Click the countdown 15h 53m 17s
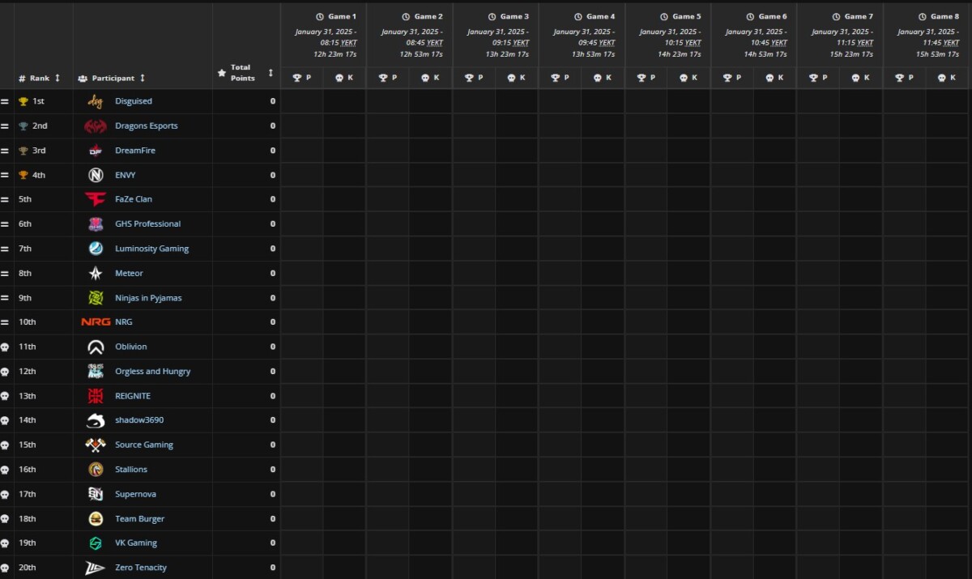Screen dimensions: 972x579 938,54
